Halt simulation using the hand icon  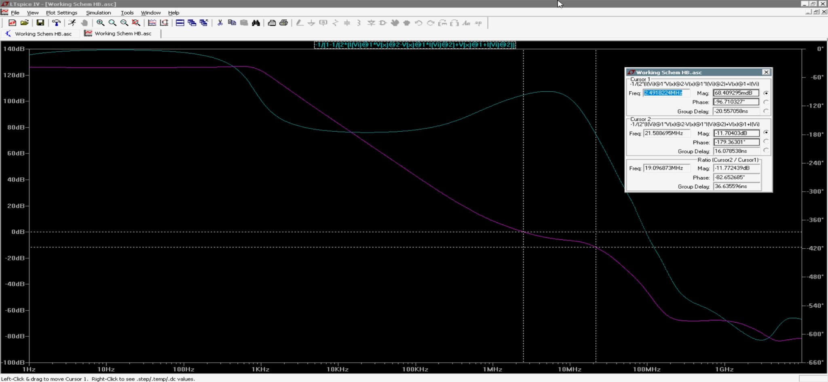click(84, 23)
